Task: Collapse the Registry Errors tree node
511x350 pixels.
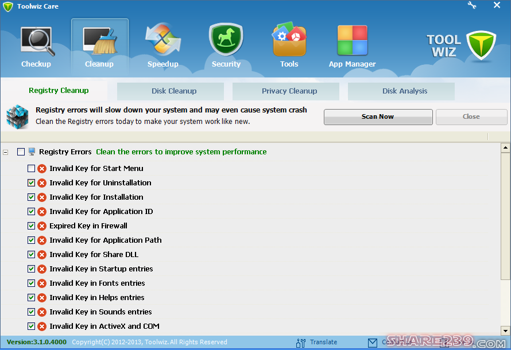Action: [x=5, y=152]
